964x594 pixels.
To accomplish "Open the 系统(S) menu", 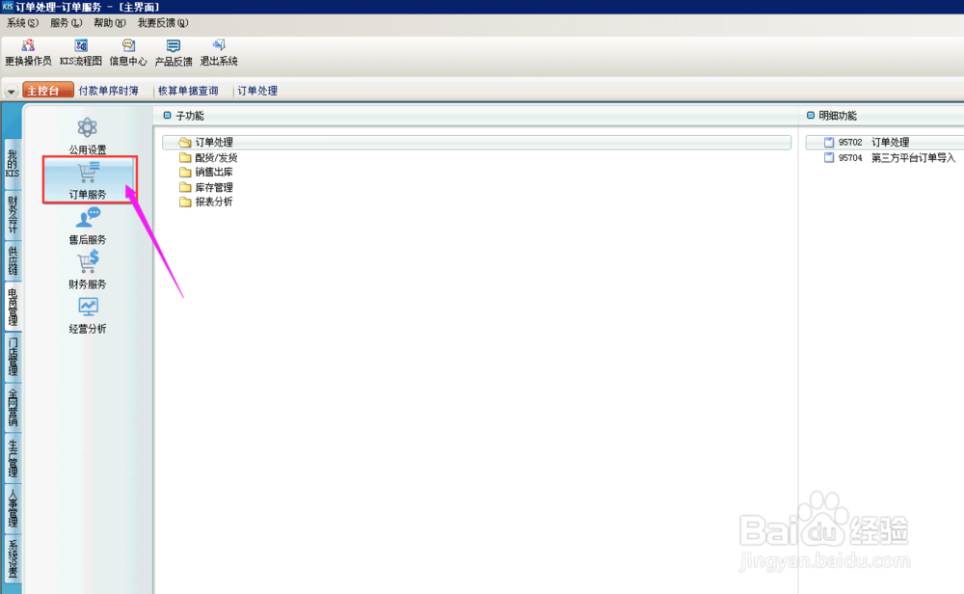I will (x=23, y=23).
